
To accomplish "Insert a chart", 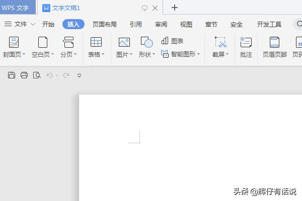I will click(x=172, y=41).
